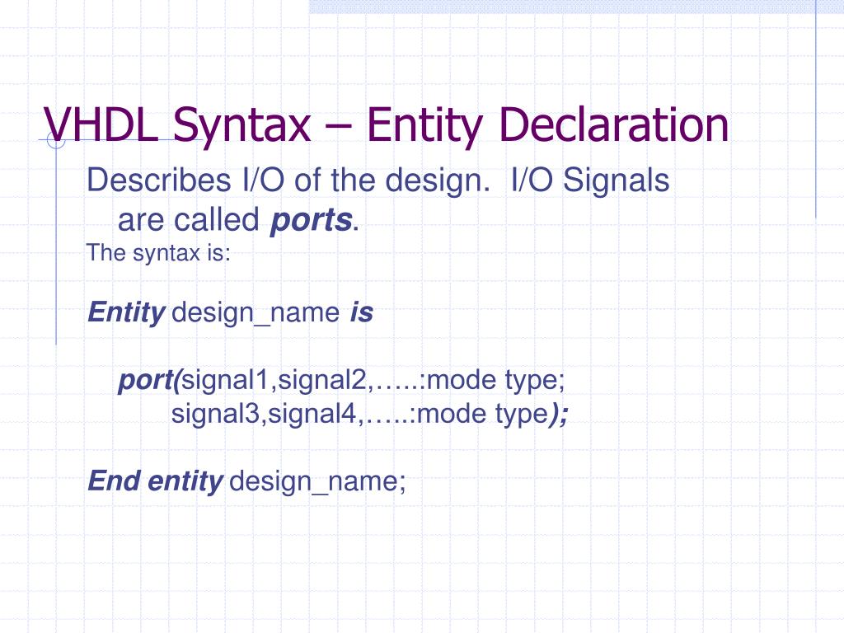Click the bold italic word 'ports'
Image resolution: width=844 pixels, height=633 pixels.
point(311,221)
